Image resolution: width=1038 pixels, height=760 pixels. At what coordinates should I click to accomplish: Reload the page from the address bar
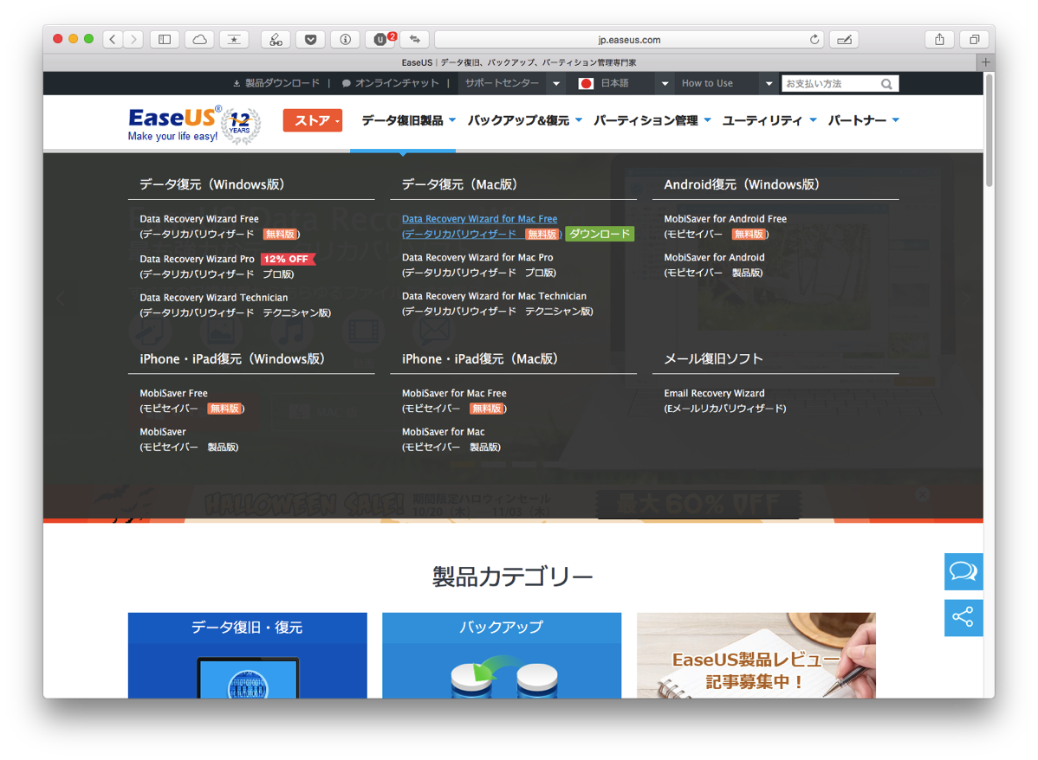pos(814,40)
